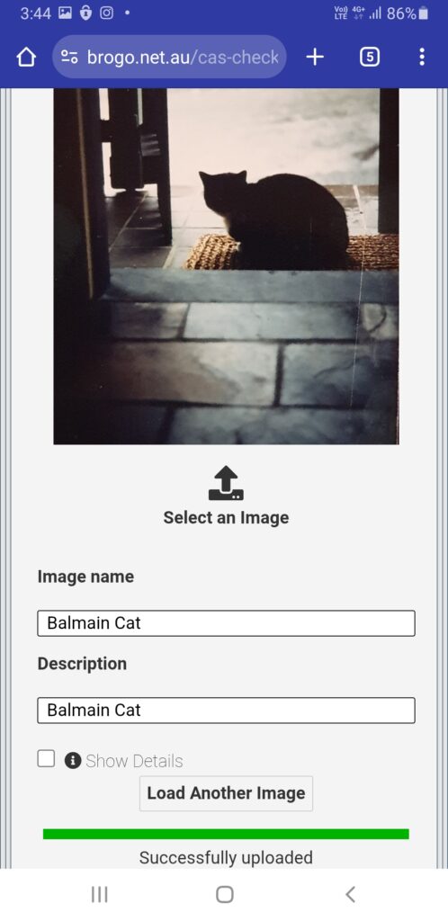Tap Android recent apps button
The image size is (448, 921).
(x=99, y=895)
